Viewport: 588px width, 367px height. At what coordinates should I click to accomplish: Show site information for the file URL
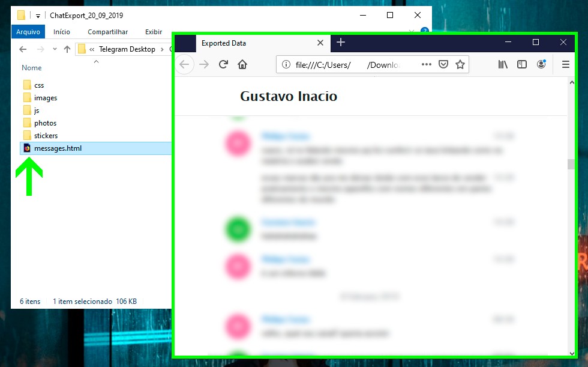click(x=286, y=64)
